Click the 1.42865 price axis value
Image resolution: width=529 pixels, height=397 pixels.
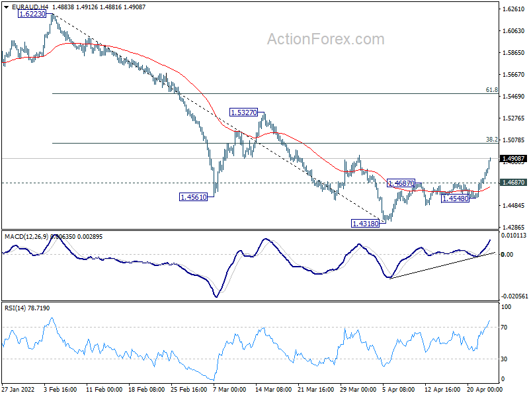pyautogui.click(x=514, y=227)
